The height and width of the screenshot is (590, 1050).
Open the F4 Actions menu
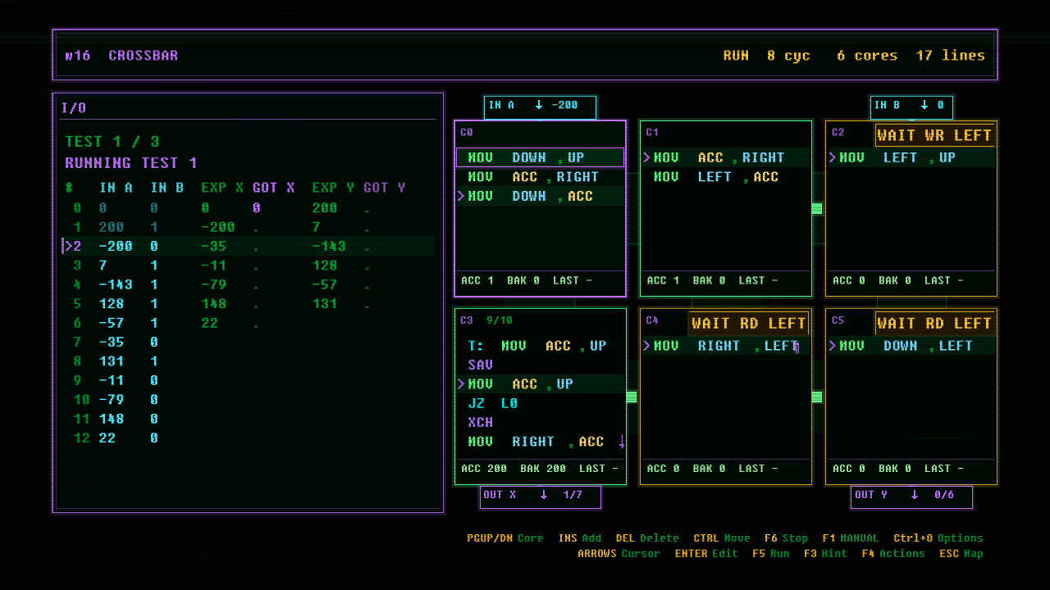pos(893,553)
